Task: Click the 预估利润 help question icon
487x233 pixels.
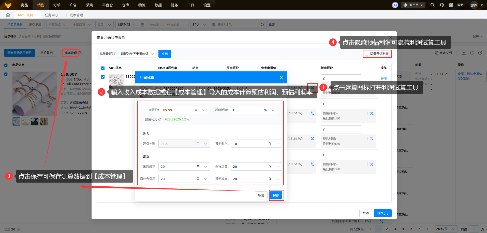Action: coord(160,119)
